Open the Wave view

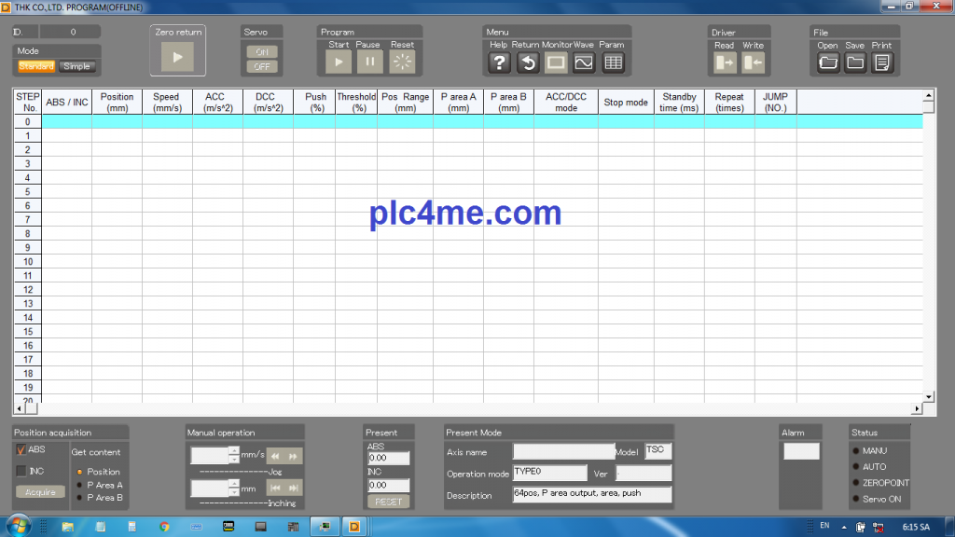(x=584, y=62)
